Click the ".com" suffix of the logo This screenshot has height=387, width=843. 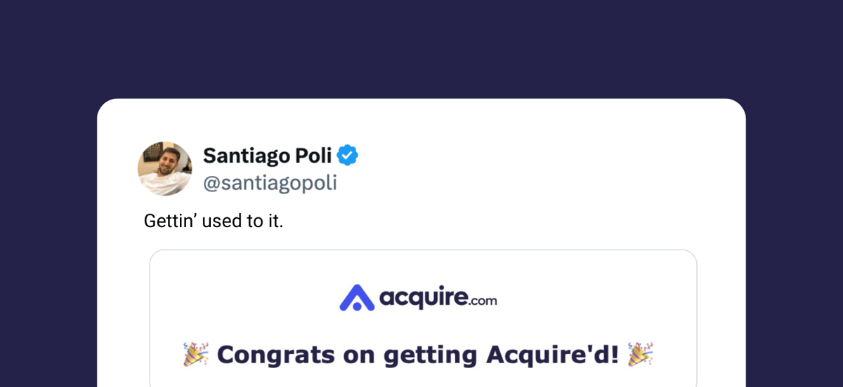click(x=483, y=301)
